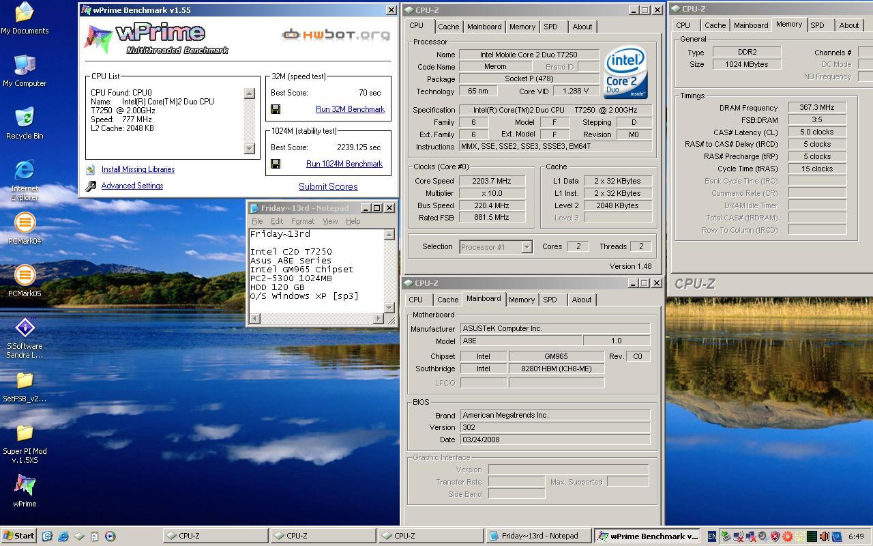Screen dimensions: 873x546
Task: Click the hwbot.org logo in wPrime
Action: [x=336, y=34]
